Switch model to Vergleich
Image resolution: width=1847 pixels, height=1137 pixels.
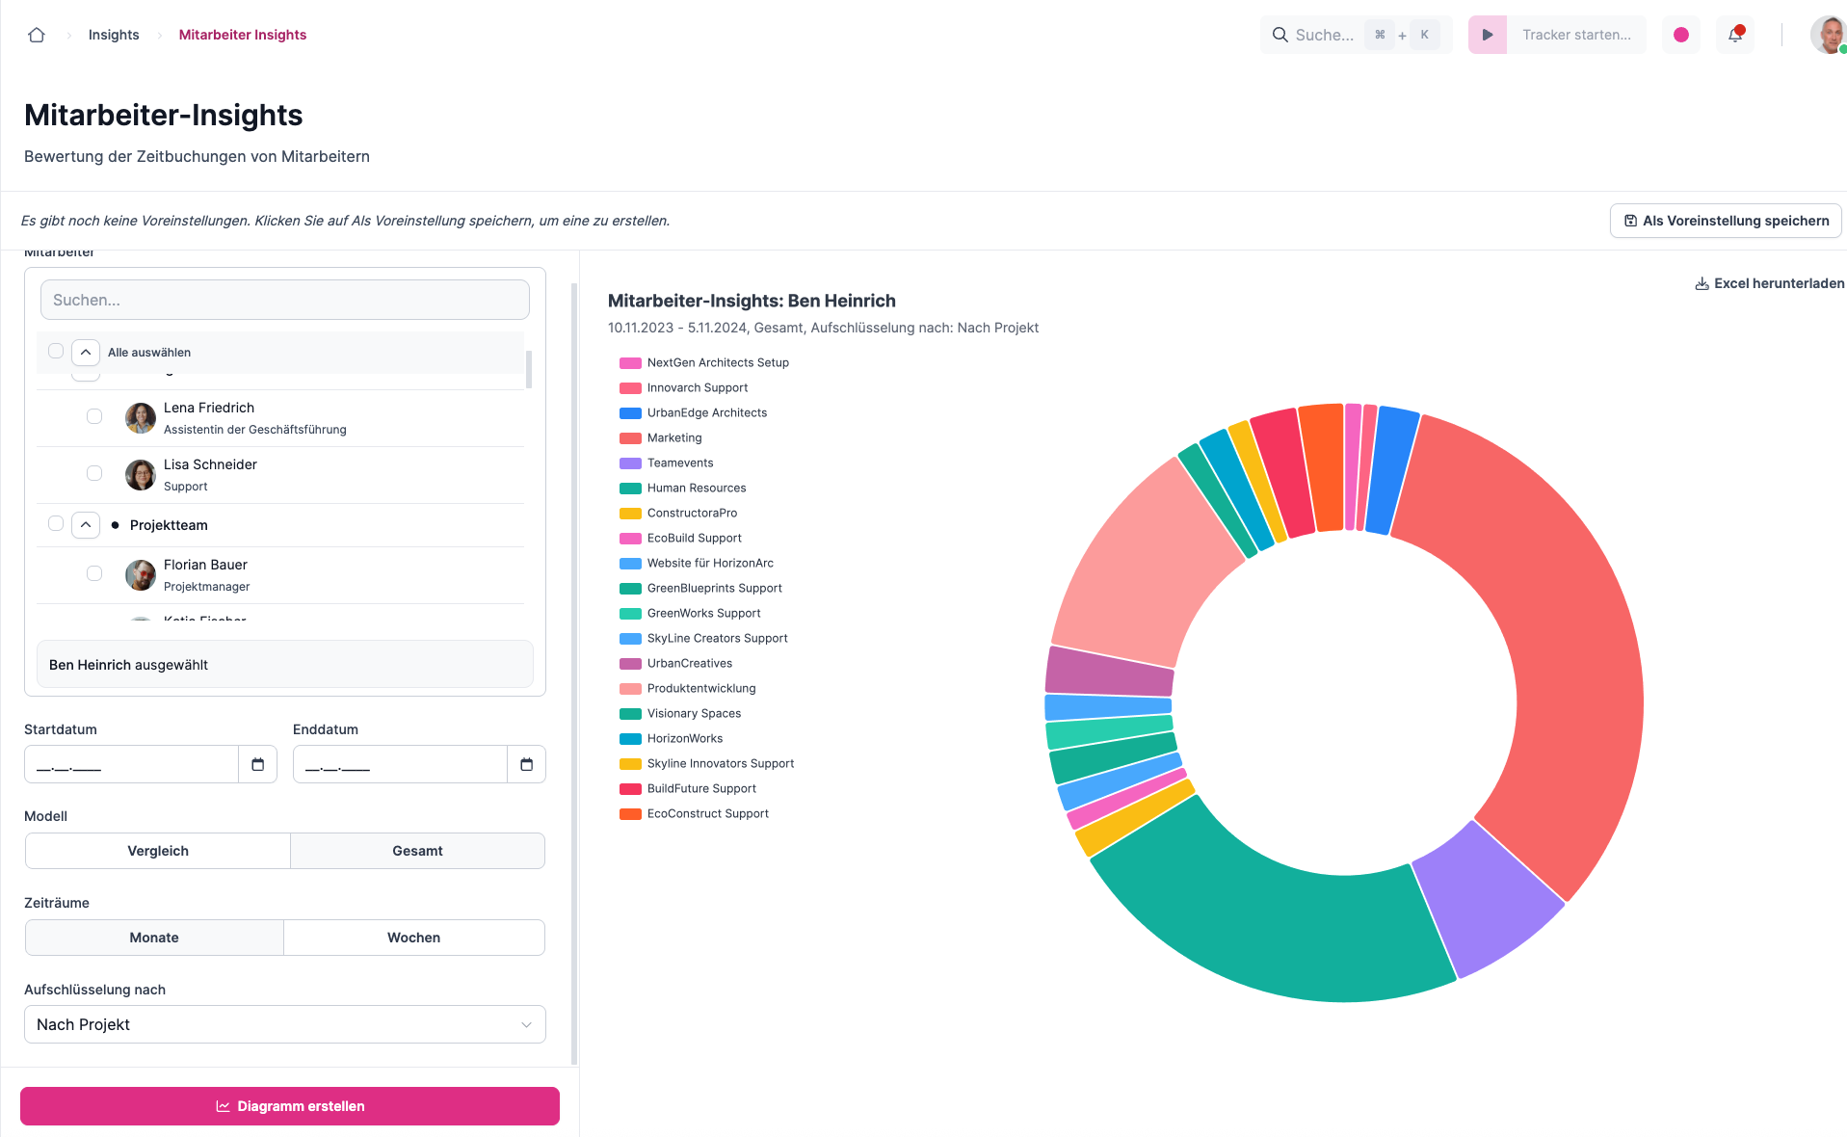[158, 851]
